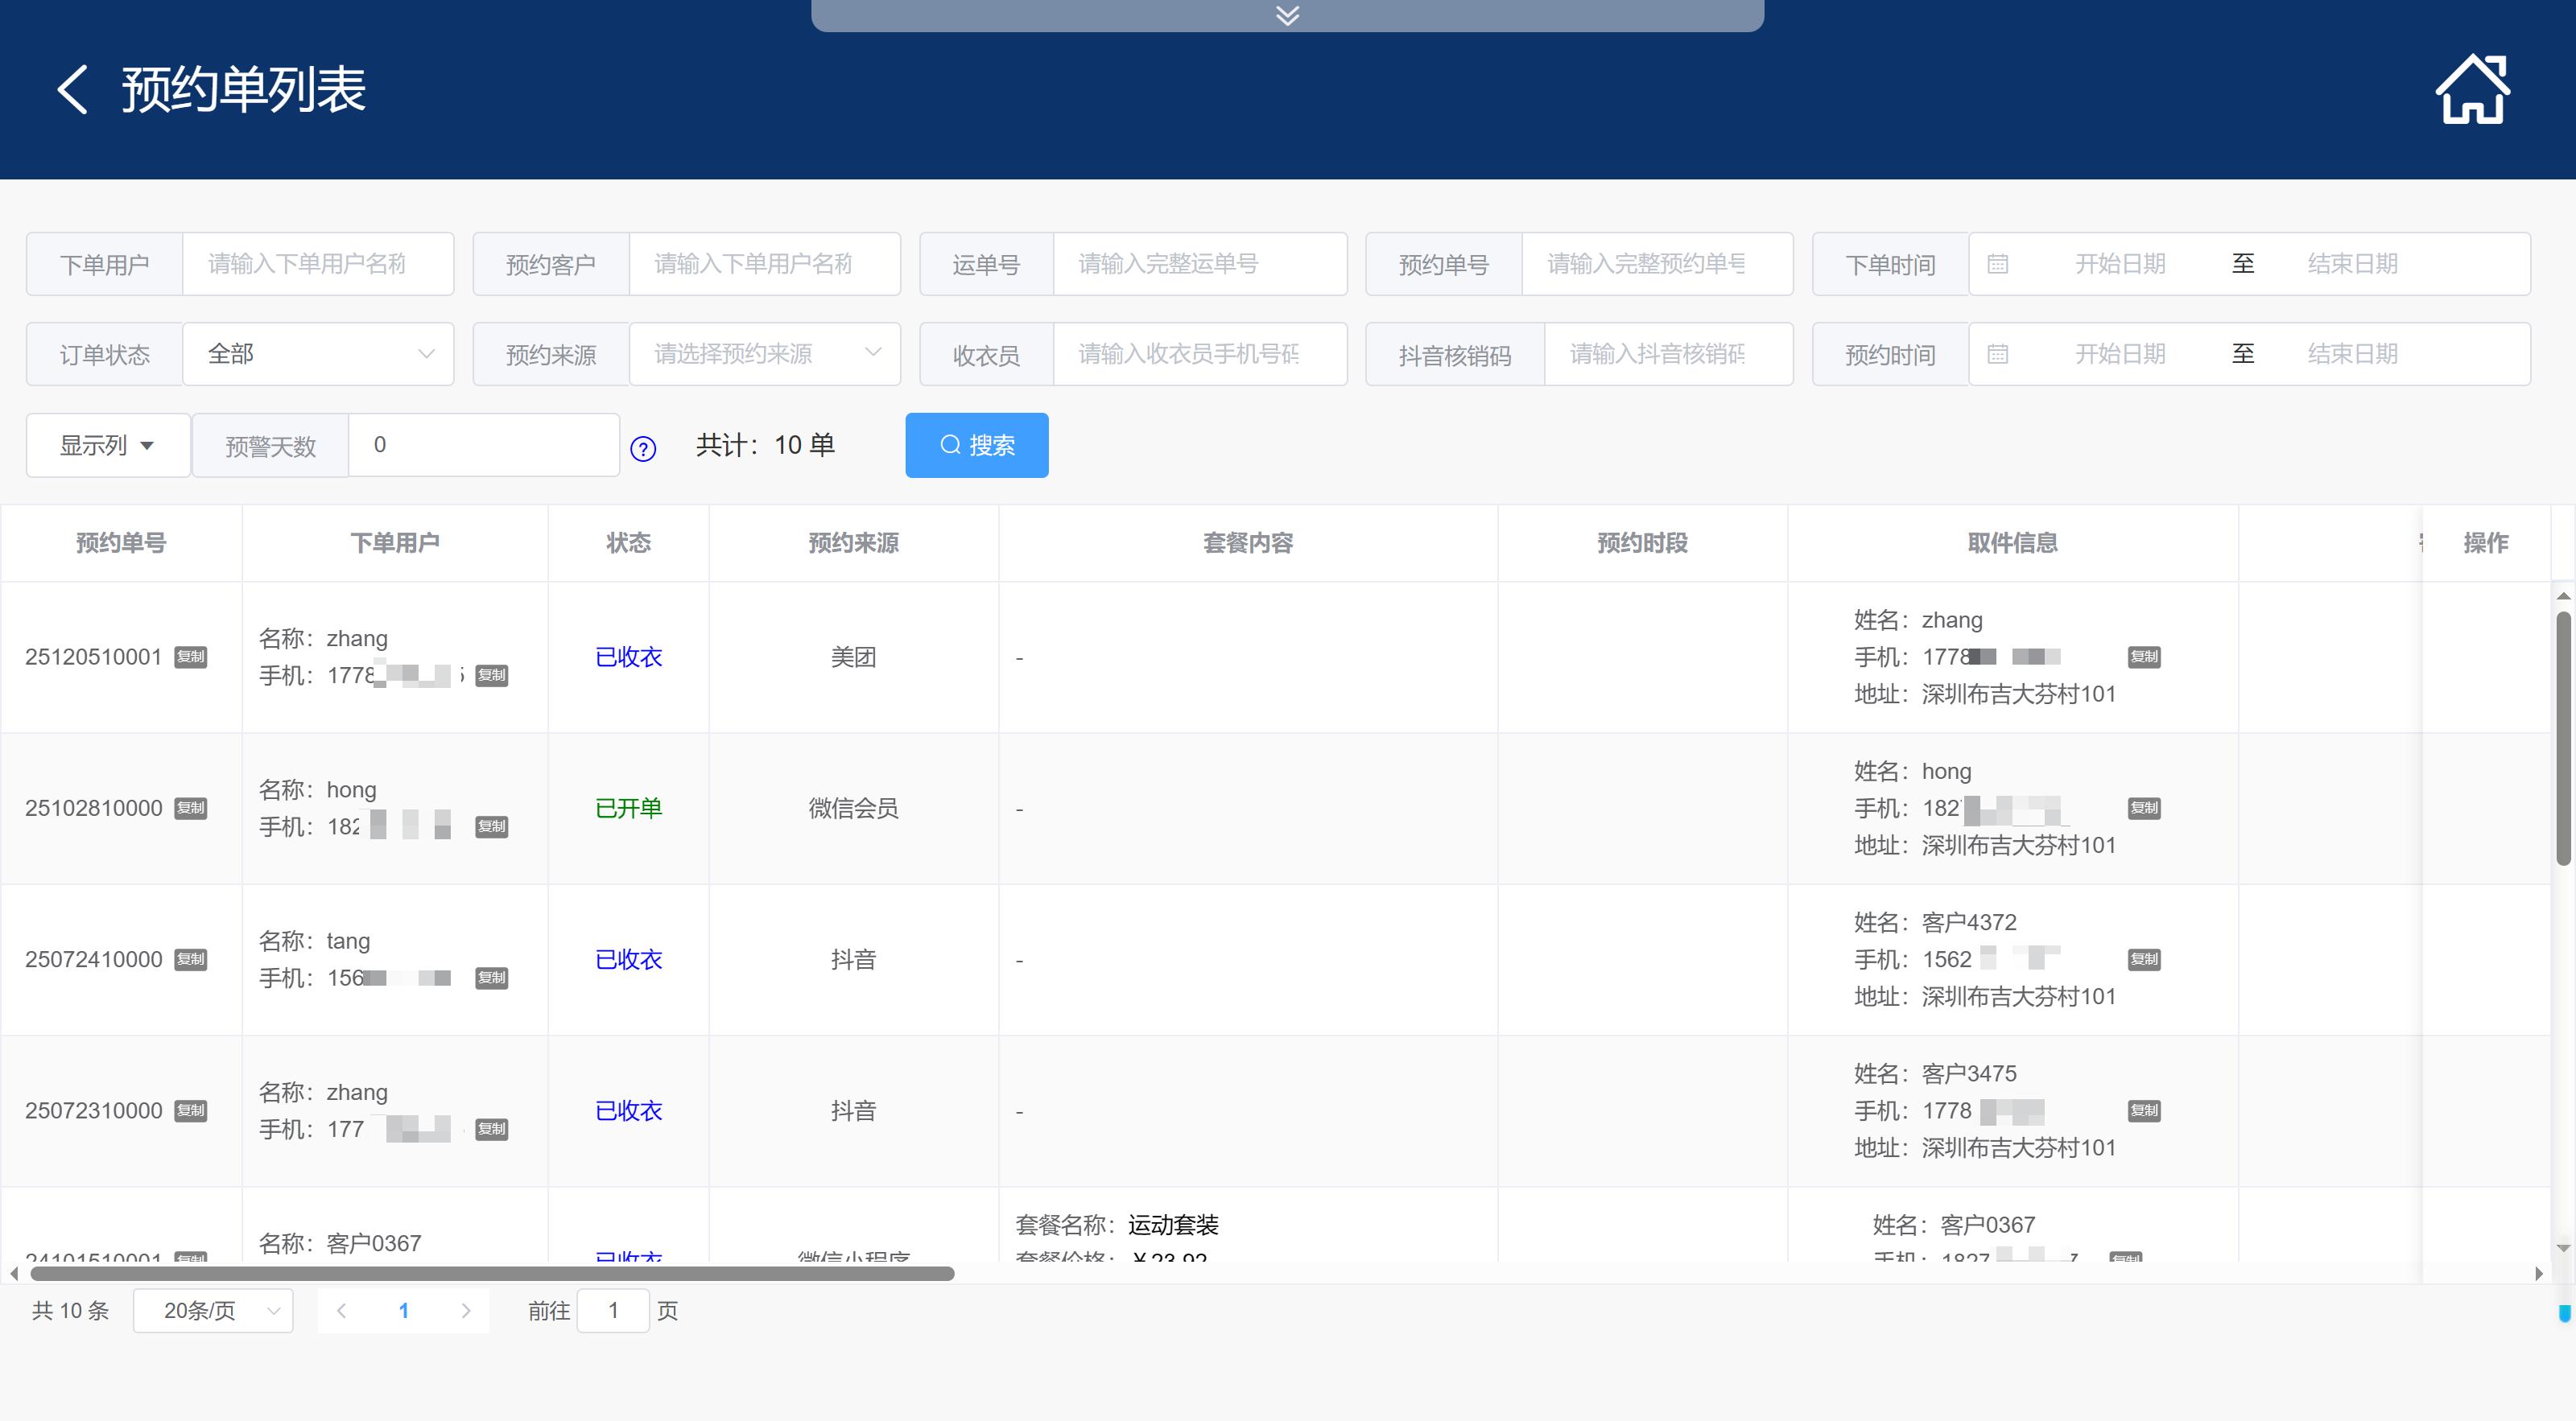Copy order number 25120510001
This screenshot has width=2576, height=1421.
190,657
